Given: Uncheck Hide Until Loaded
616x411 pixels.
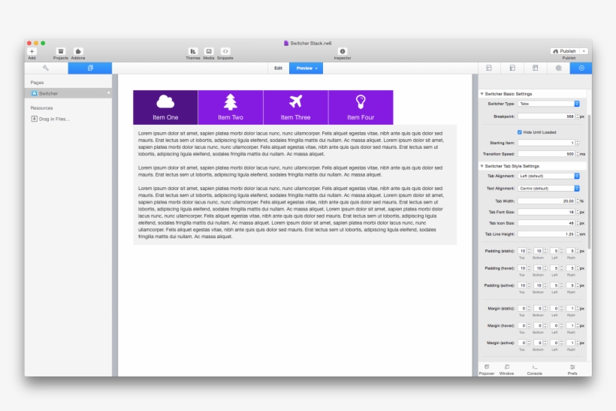Looking at the screenshot, I should pyautogui.click(x=520, y=131).
